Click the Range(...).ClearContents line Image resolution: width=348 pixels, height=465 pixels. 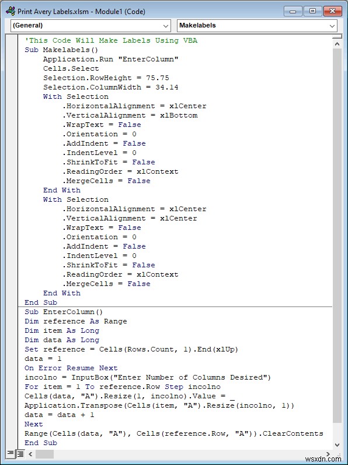pos(174,433)
